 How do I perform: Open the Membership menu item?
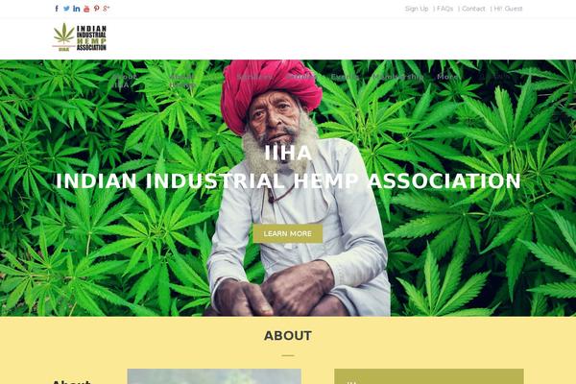[x=397, y=77]
